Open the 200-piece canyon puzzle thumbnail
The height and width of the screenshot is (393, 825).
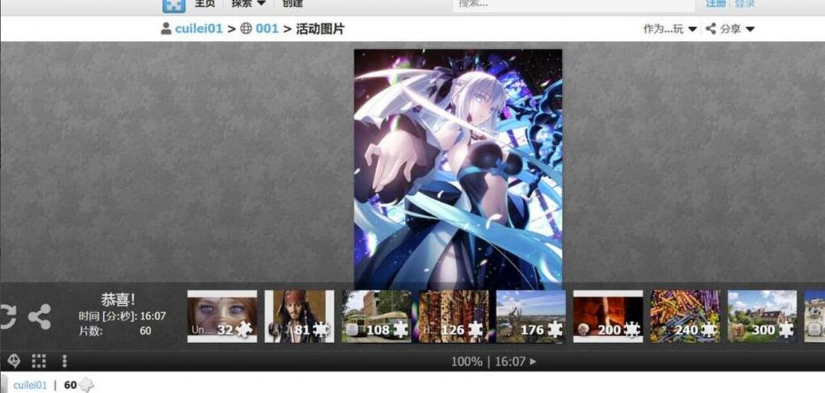(608, 316)
